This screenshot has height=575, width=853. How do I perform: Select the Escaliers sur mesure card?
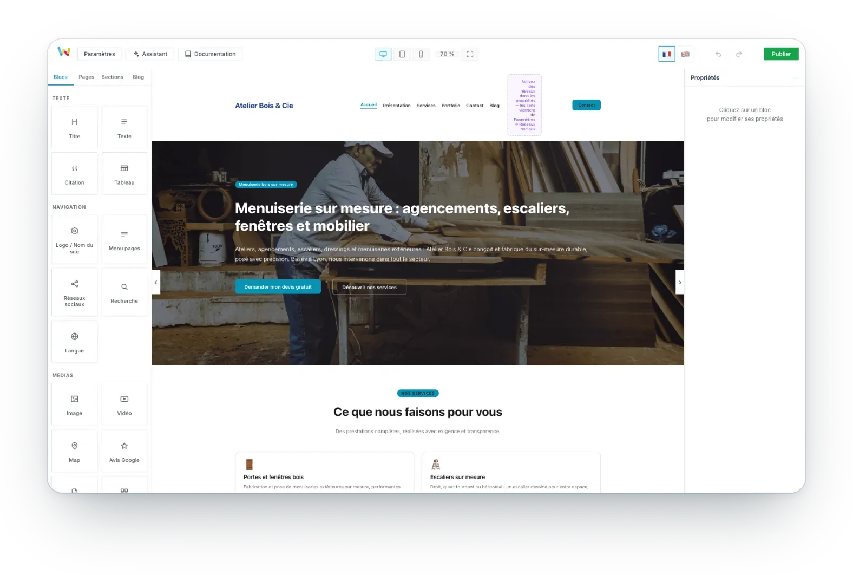(511, 472)
